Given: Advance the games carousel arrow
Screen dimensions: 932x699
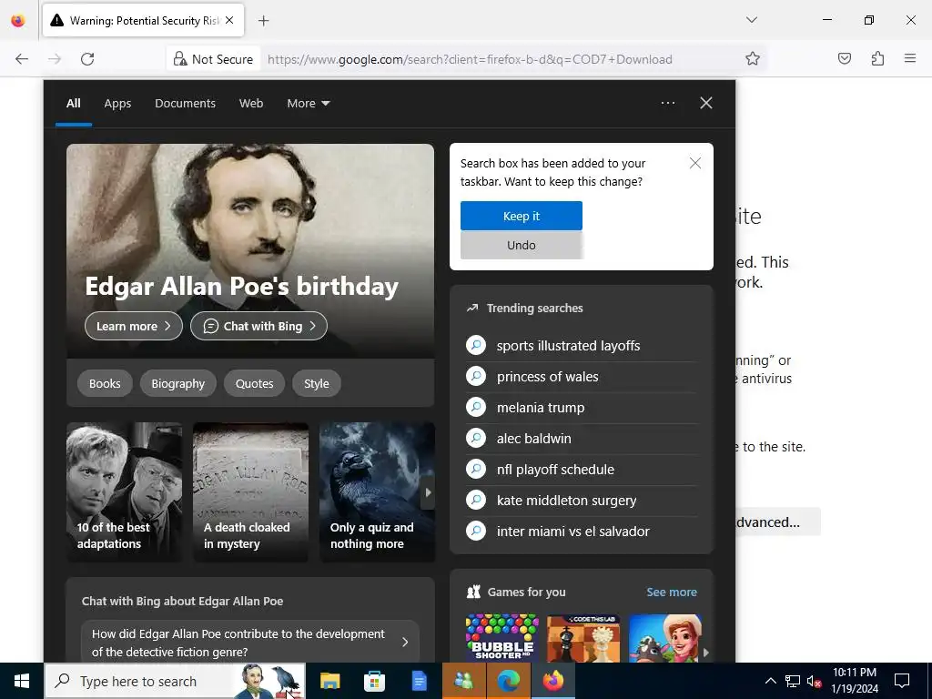Looking at the screenshot, I should coord(705,652).
